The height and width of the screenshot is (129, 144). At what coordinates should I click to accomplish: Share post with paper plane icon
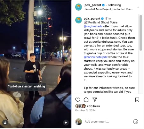(x=95, y=99)
